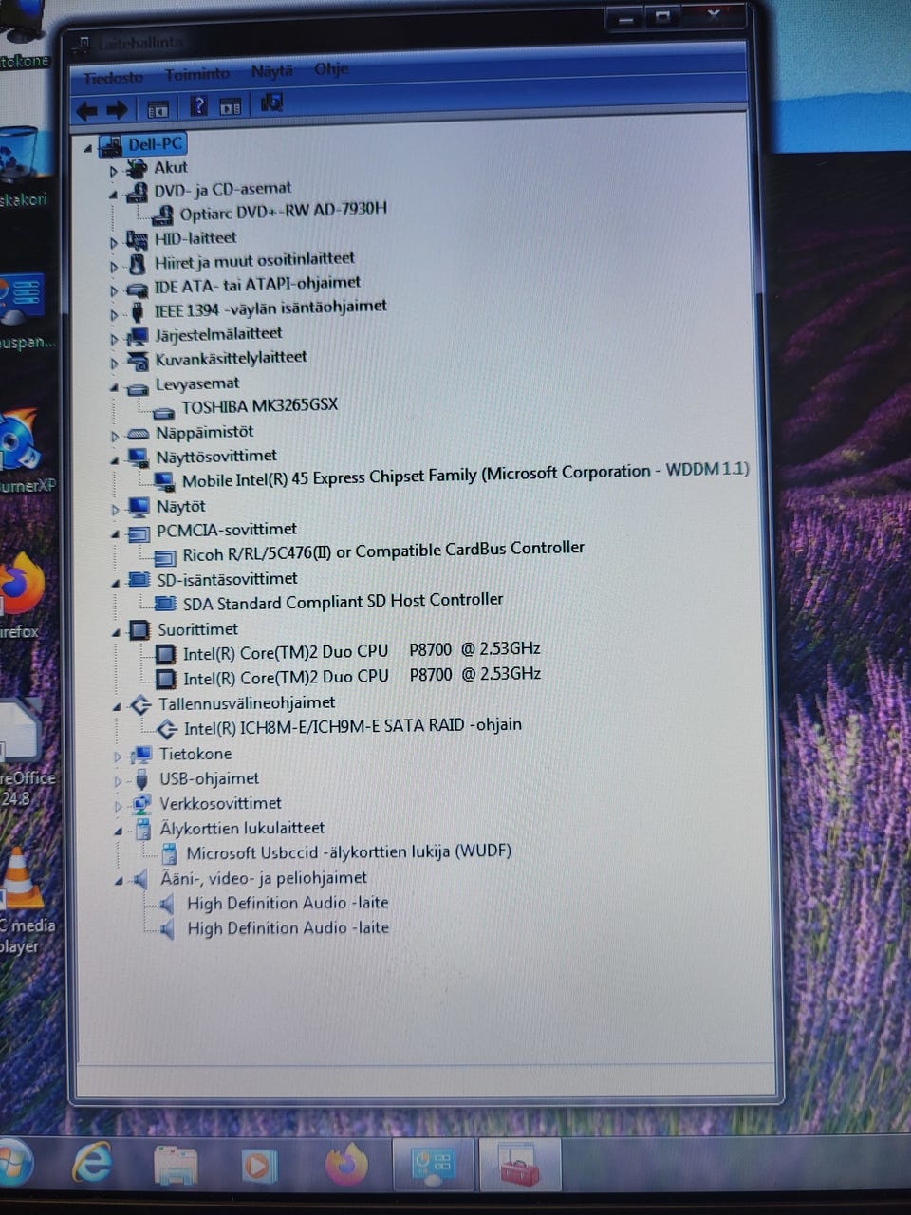Screen dimensions: 911x1215
Task: Expand the IDE ATA- tai ATAPI-ohjaimet node
Action: (x=115, y=290)
